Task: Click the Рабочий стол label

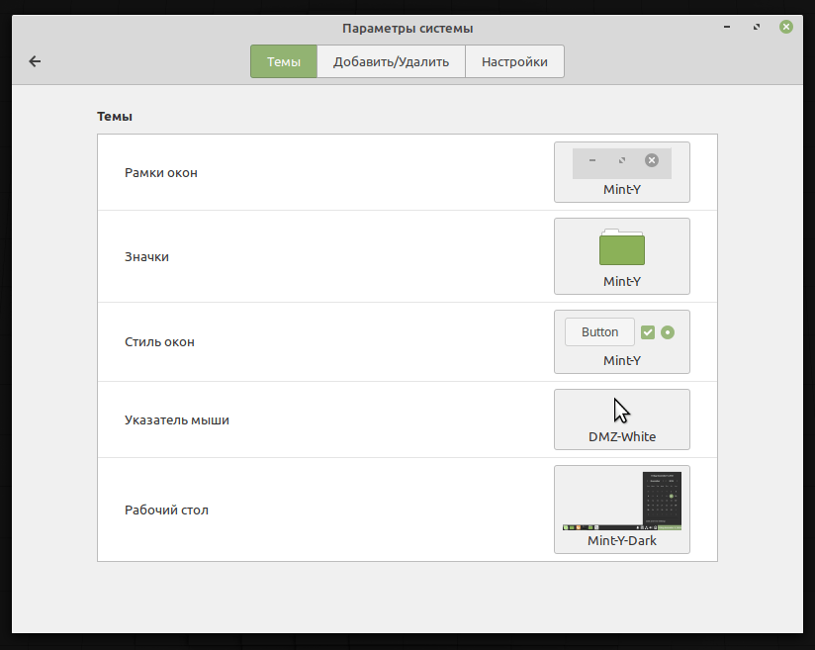Action: pyautogui.click(x=166, y=511)
